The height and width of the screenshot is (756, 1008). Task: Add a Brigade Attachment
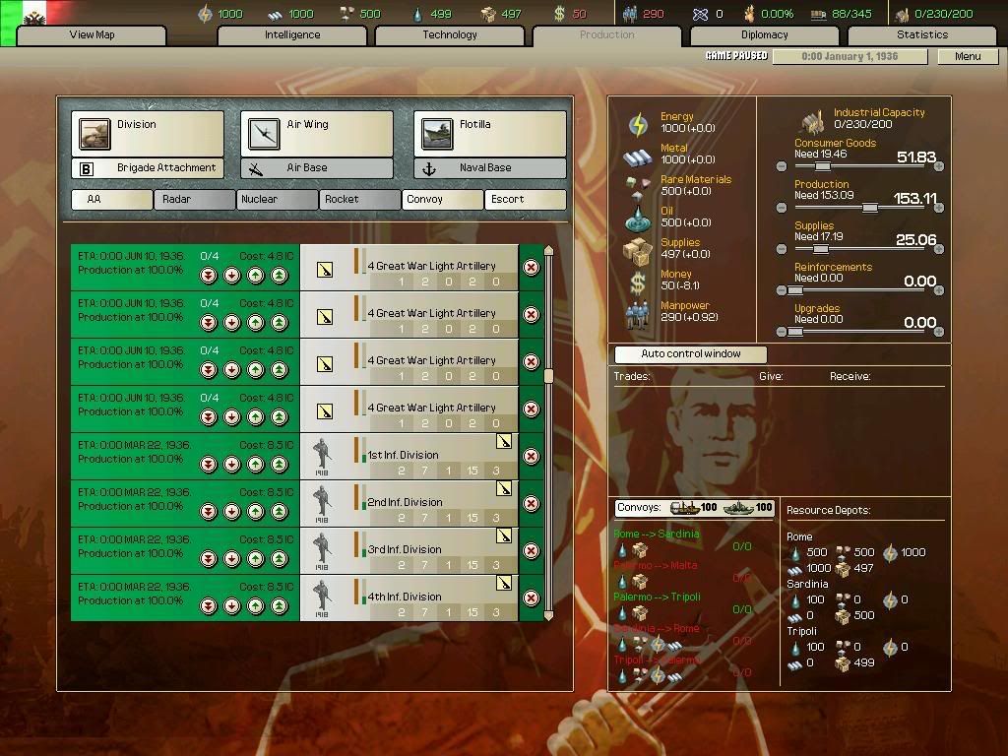click(148, 168)
